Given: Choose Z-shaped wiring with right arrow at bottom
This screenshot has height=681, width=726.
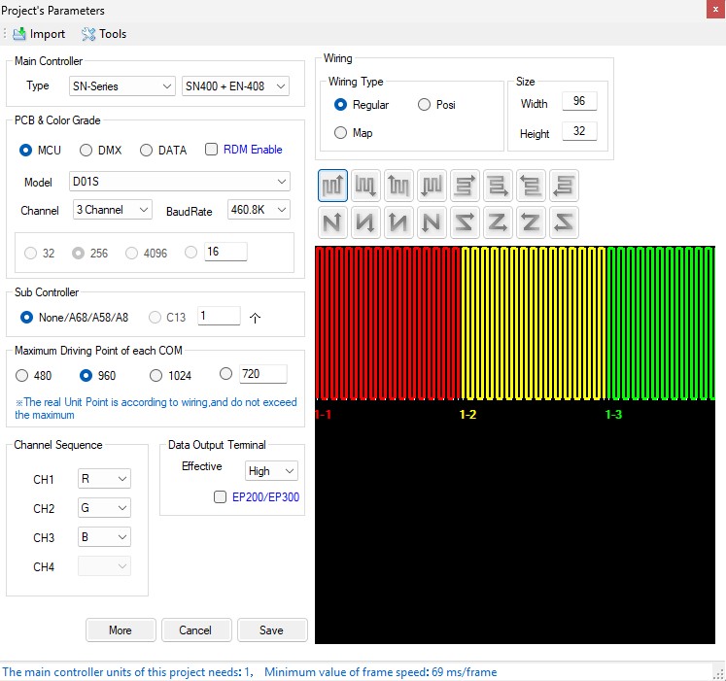Looking at the screenshot, I should click(x=498, y=222).
